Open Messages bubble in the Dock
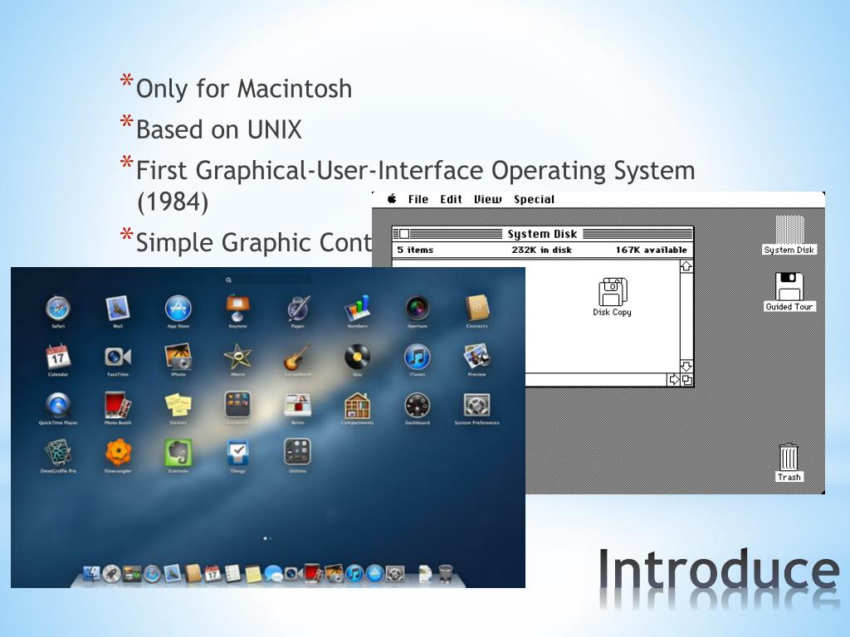This screenshot has width=850, height=637. click(x=273, y=574)
